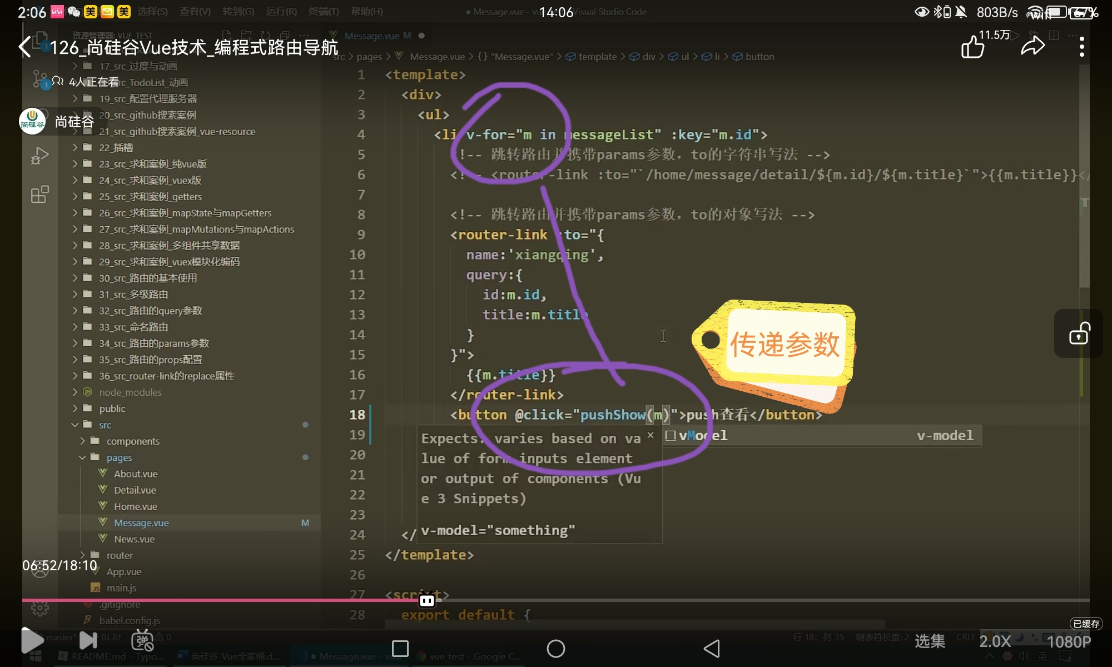Change the 2.0X playback speed

(995, 641)
